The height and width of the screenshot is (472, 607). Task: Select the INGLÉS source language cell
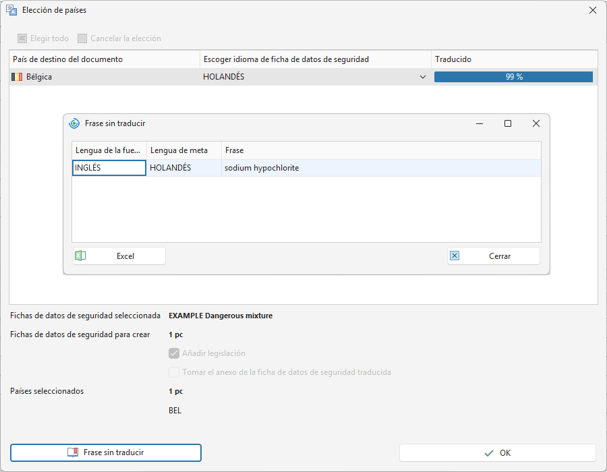[x=109, y=168]
